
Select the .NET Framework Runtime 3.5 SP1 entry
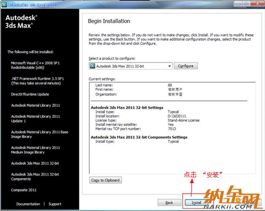(x=36, y=81)
